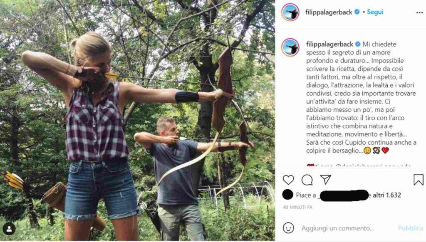The image size is (426, 242).
Task: Click the verified badge next to the caption username
Action: 357,44
